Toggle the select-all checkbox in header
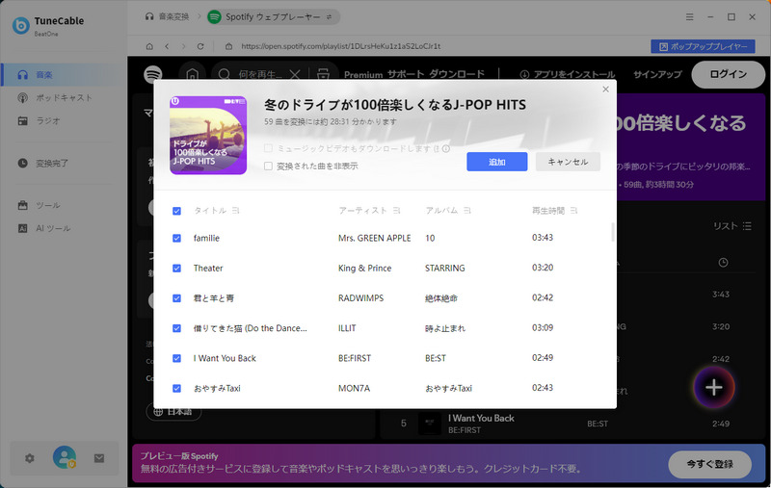Image resolution: width=771 pixels, height=488 pixels. pyautogui.click(x=176, y=211)
